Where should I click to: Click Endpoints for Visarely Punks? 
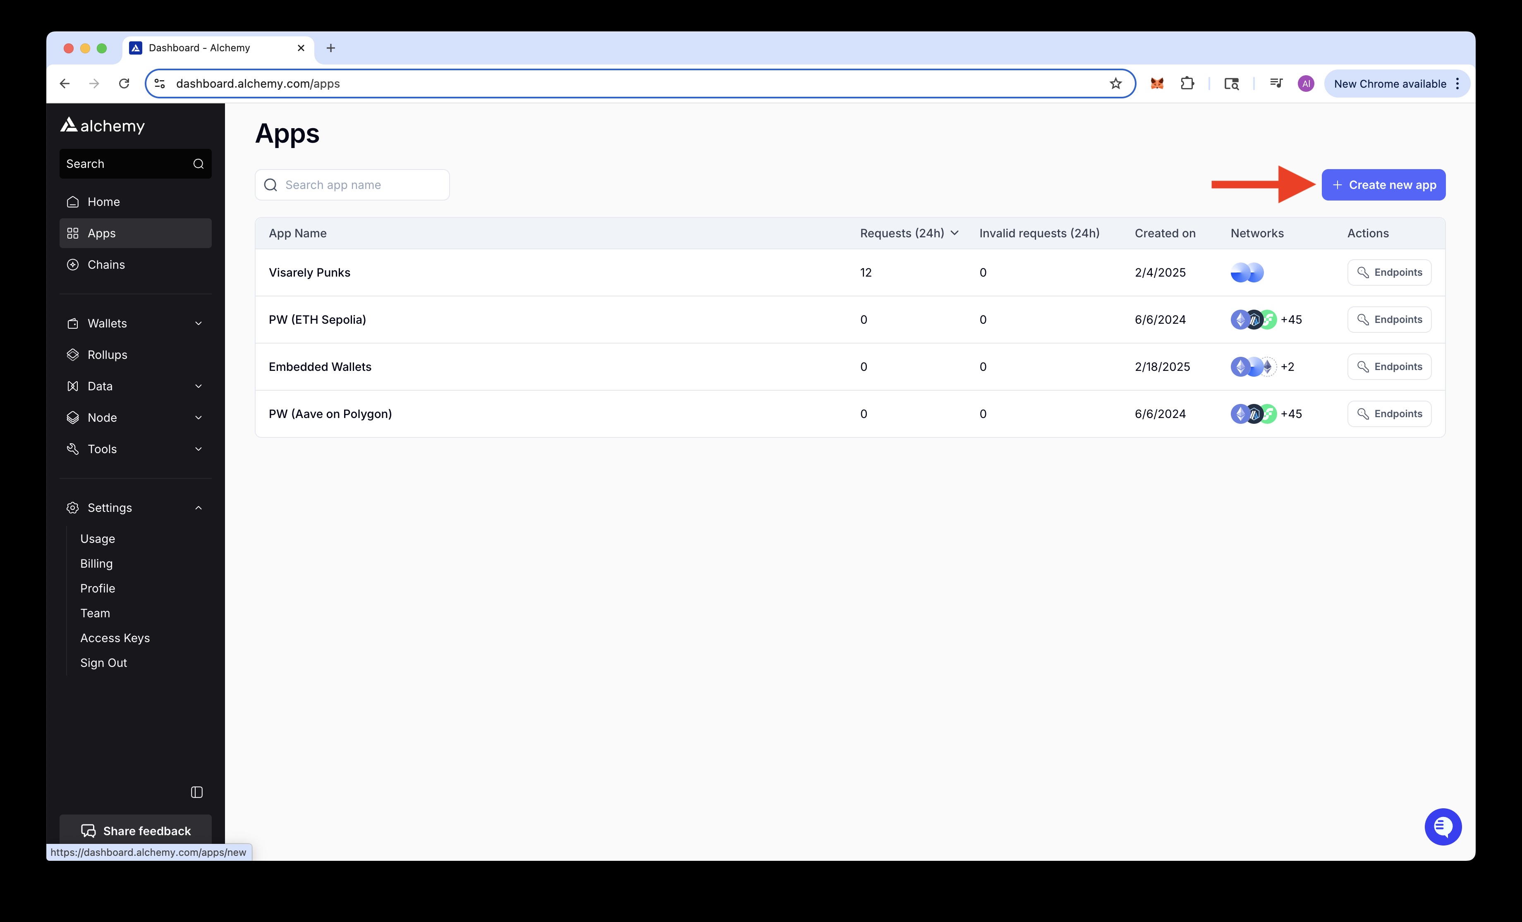click(1389, 272)
